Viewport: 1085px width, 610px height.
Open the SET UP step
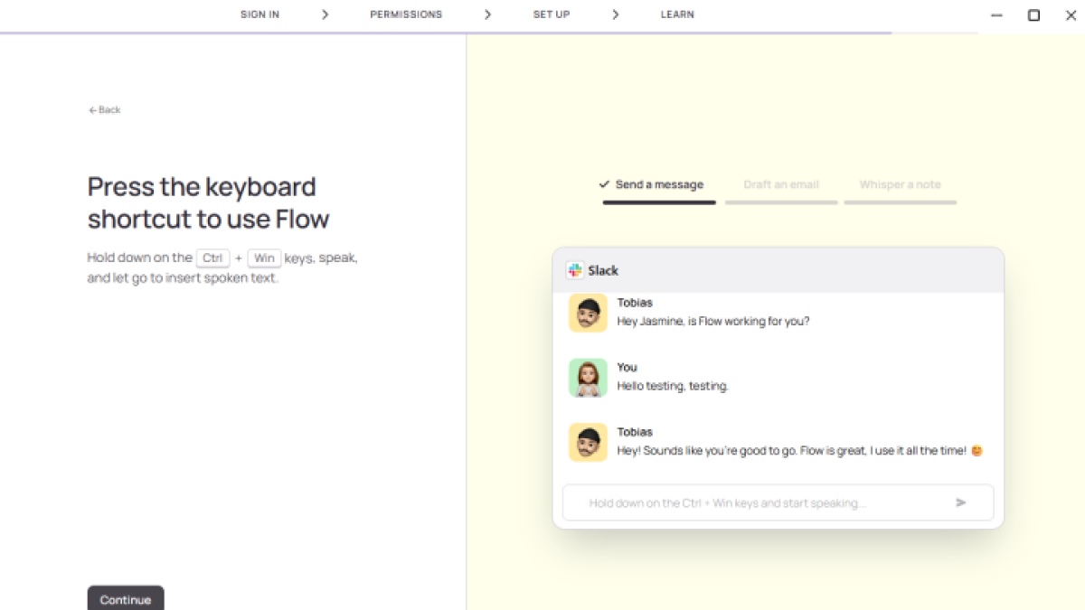click(x=552, y=14)
